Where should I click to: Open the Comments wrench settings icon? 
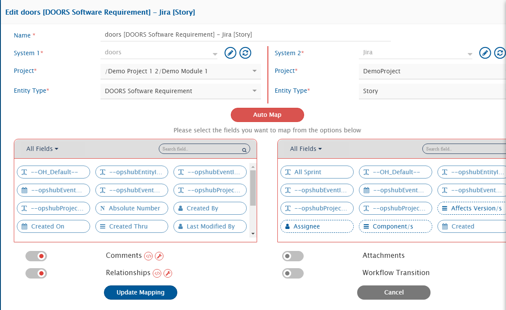[x=159, y=256]
